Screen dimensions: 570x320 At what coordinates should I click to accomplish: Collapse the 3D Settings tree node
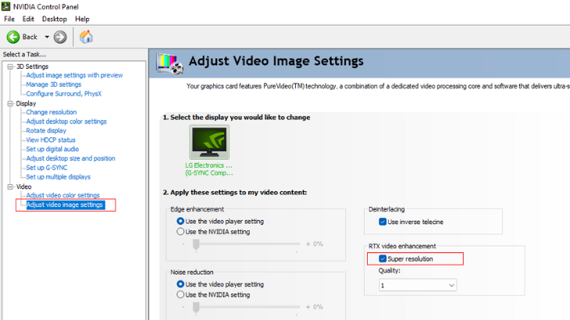(x=10, y=66)
